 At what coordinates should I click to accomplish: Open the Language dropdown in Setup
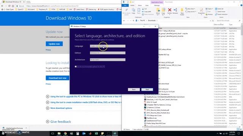pos(107,46)
